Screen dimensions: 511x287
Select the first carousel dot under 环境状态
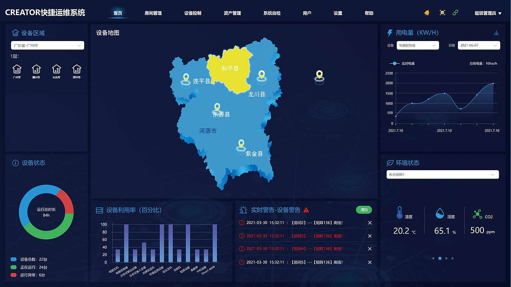click(434, 258)
